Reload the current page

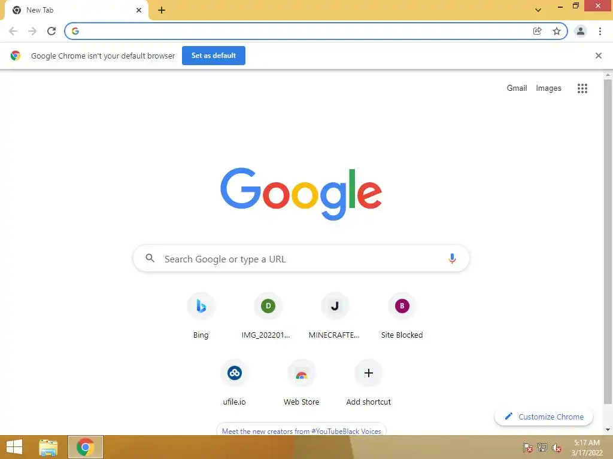point(51,31)
